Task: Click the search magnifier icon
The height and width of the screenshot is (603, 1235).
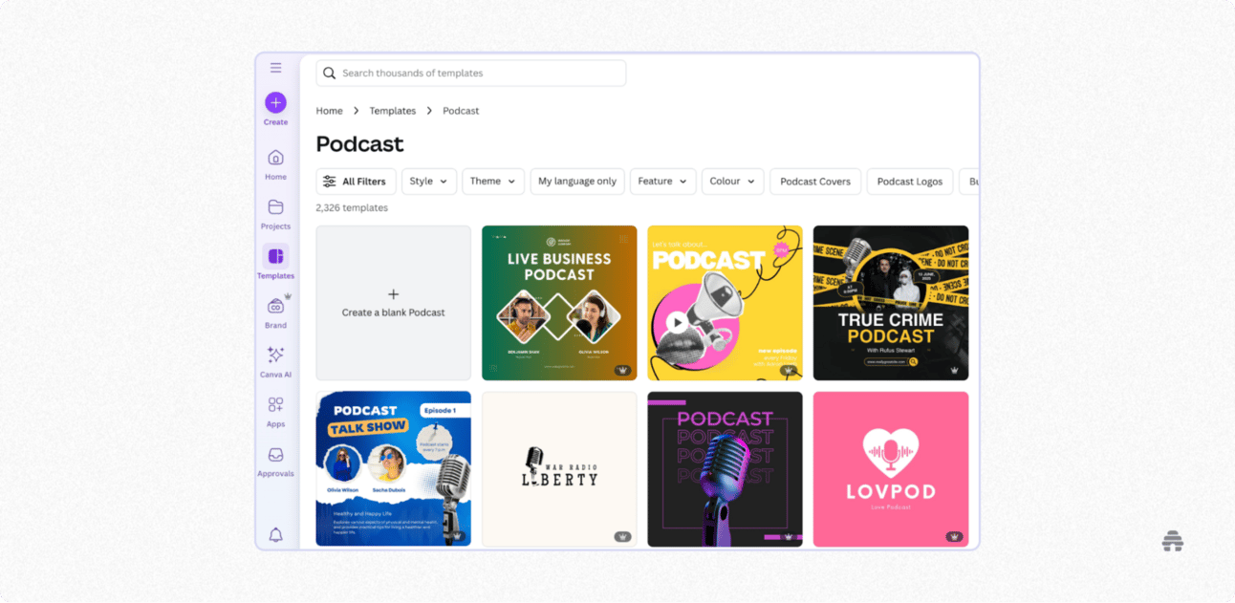Action: 330,74
